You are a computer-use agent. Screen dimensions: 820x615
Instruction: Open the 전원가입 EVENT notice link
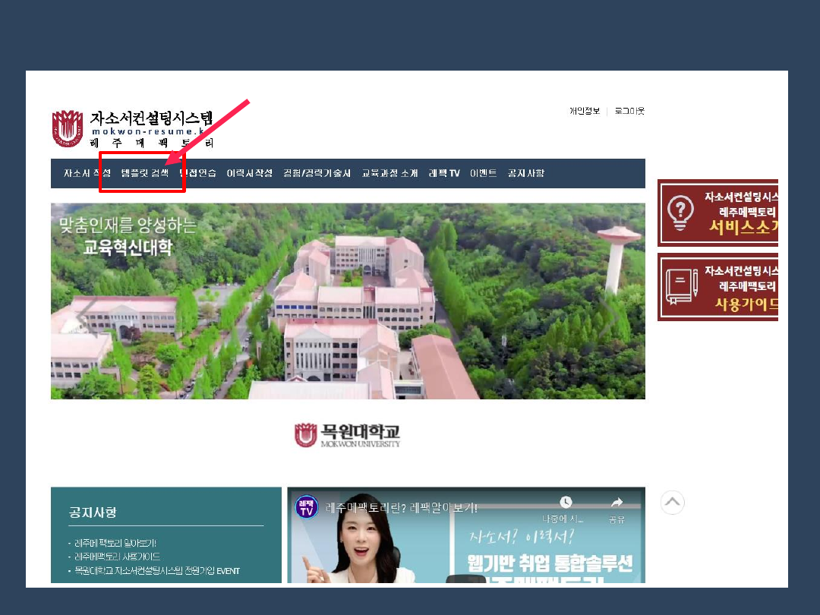click(156, 570)
